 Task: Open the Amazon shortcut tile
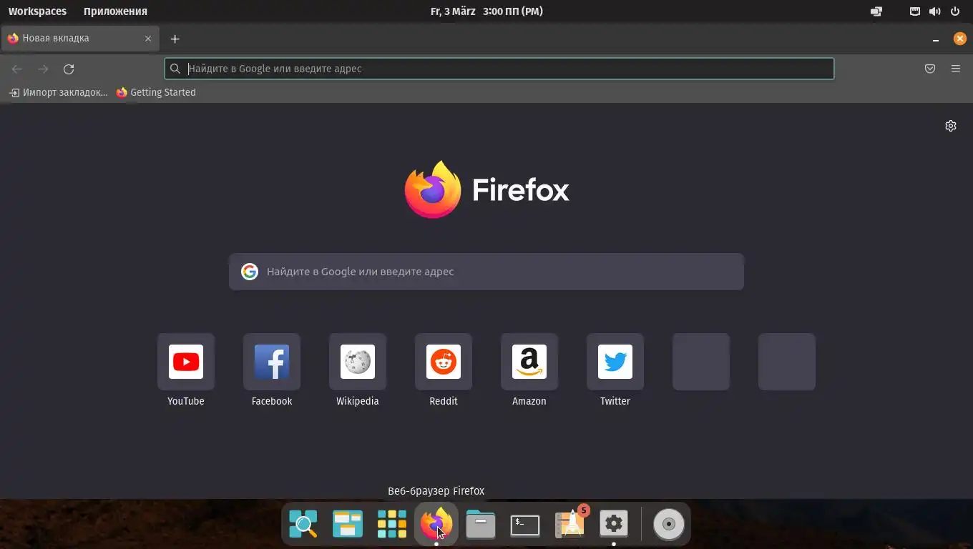pyautogui.click(x=529, y=362)
